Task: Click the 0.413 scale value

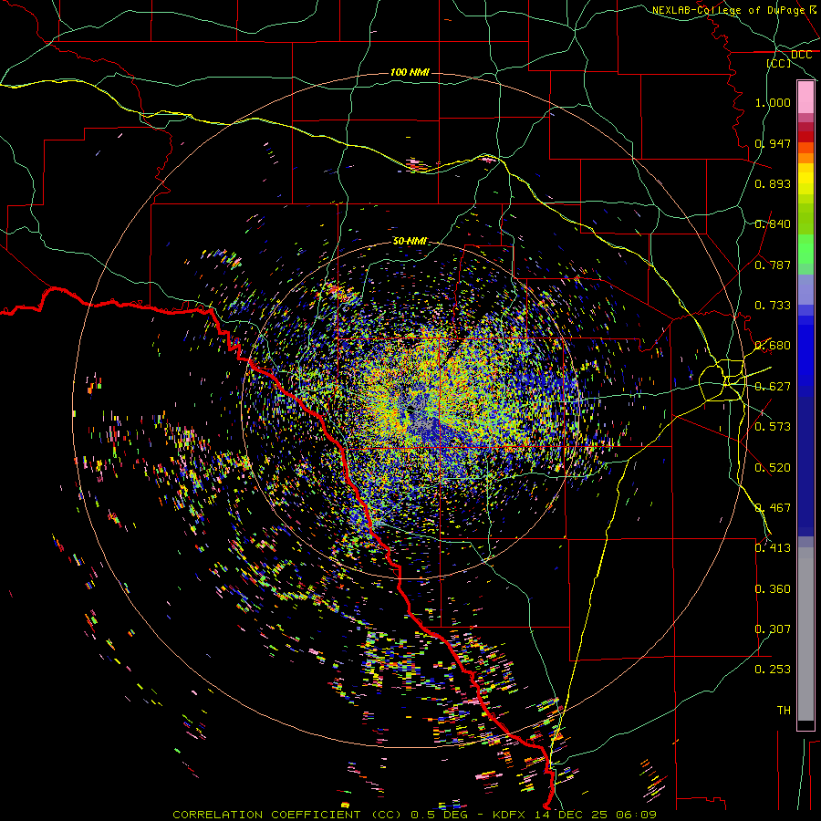Action: (773, 548)
